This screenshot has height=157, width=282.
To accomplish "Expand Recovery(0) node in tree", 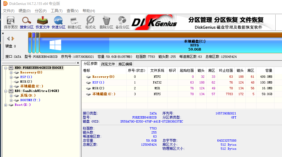I will click(x=11, y=73).
